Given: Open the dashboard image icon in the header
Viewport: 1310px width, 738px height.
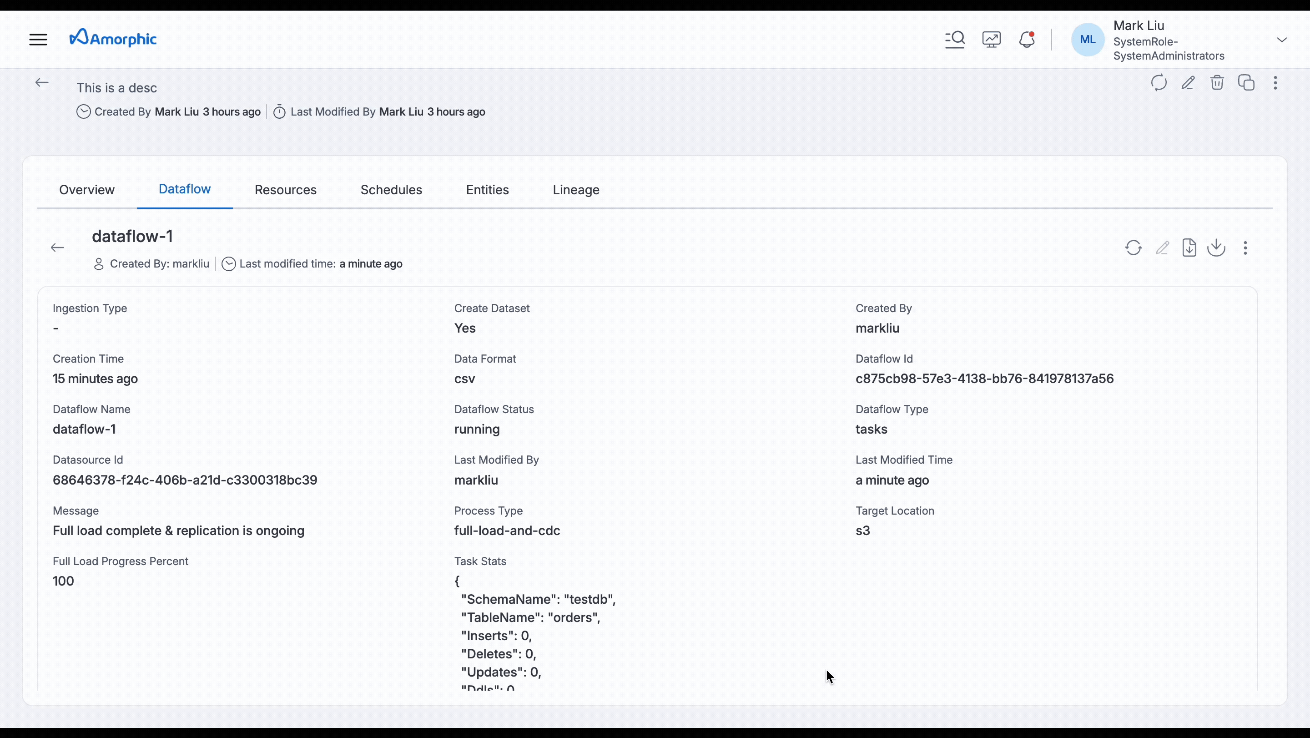Looking at the screenshot, I should (991, 39).
